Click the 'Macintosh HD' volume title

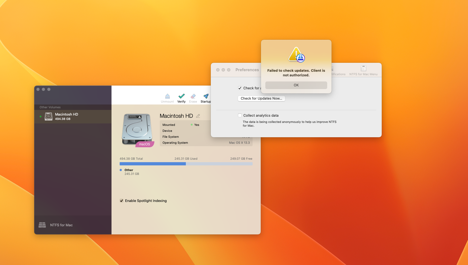[x=176, y=116]
